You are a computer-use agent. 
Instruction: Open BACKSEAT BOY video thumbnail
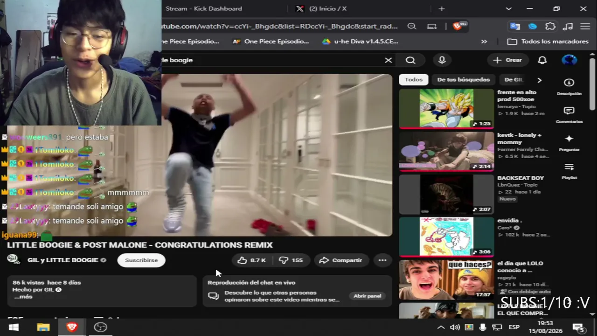click(x=446, y=194)
